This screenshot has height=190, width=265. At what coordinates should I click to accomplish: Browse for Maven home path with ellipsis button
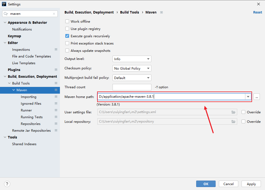pos(257,97)
